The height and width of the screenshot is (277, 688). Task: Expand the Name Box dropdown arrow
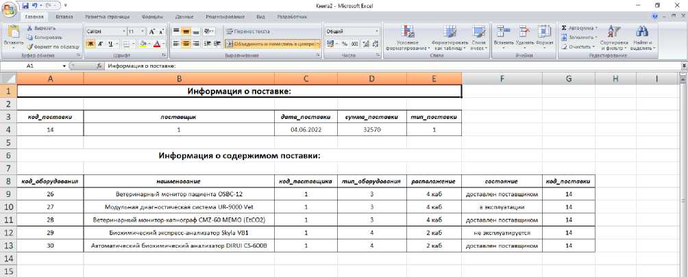point(64,66)
